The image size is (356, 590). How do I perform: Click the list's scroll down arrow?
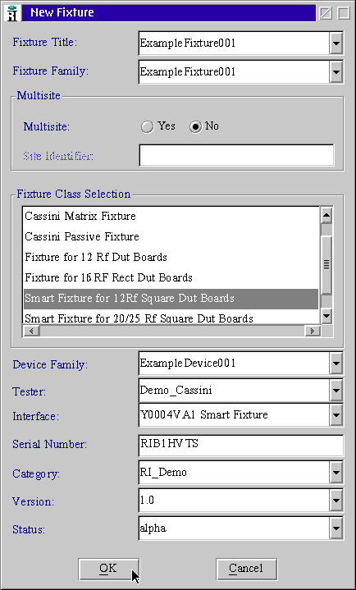326,315
